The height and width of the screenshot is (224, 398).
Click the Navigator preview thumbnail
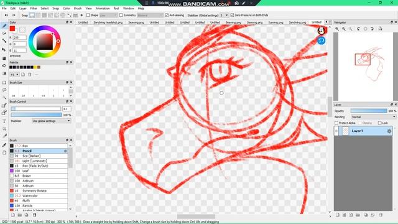(366, 67)
